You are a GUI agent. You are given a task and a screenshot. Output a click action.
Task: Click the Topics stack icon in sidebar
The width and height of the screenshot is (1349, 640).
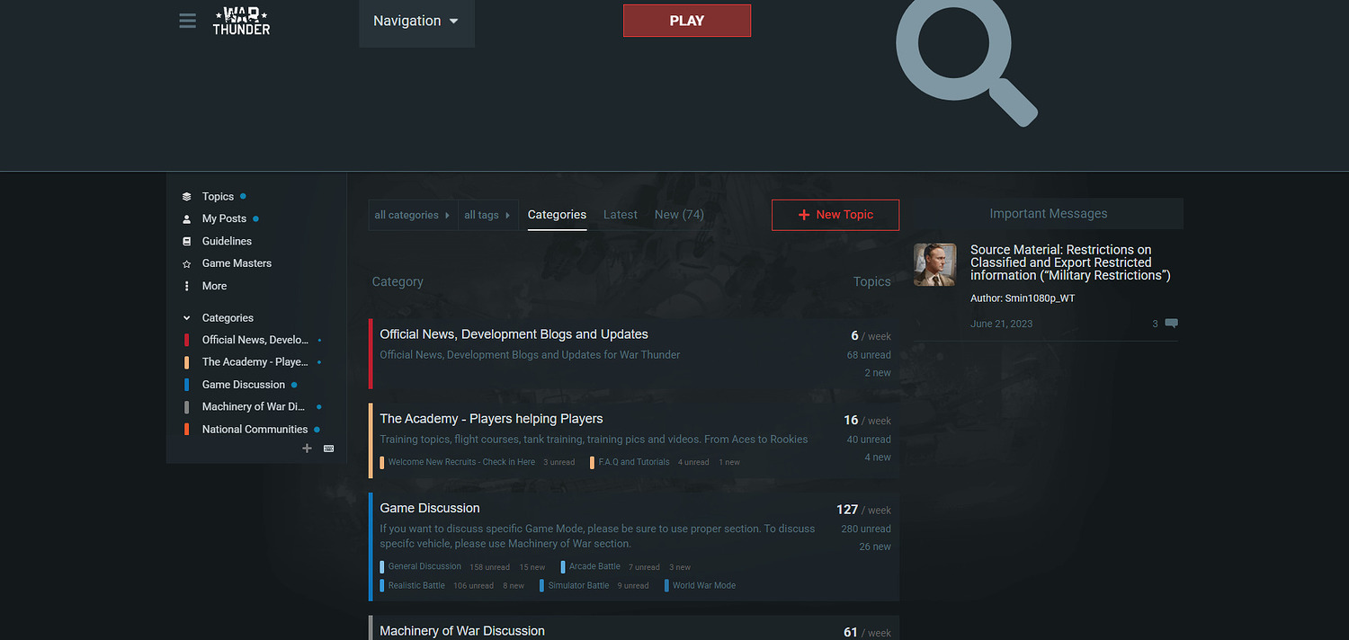(187, 197)
